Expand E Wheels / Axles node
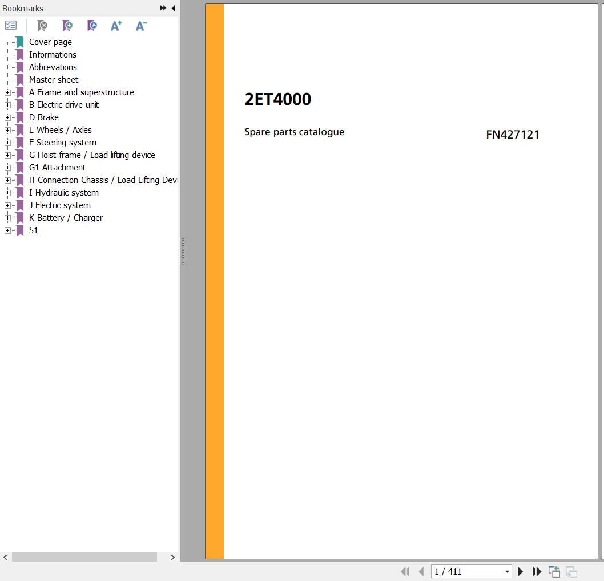 [7, 130]
